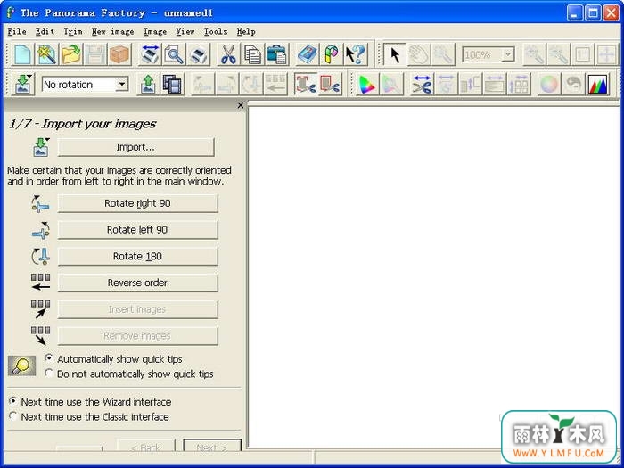This screenshot has height=468, width=624.
Task: Create a new project with the blank page icon
Action: point(22,54)
